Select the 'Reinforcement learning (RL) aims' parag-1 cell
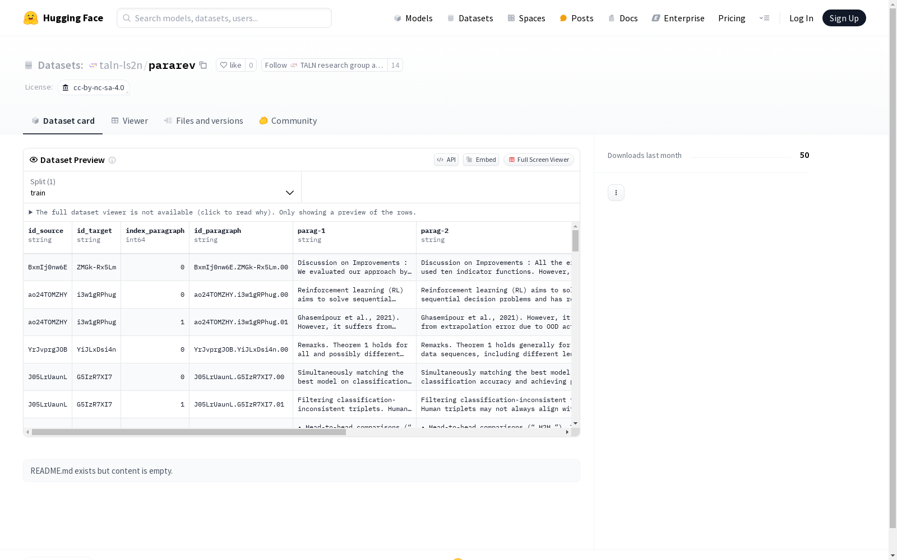This screenshot has width=897, height=560. pyautogui.click(x=355, y=295)
